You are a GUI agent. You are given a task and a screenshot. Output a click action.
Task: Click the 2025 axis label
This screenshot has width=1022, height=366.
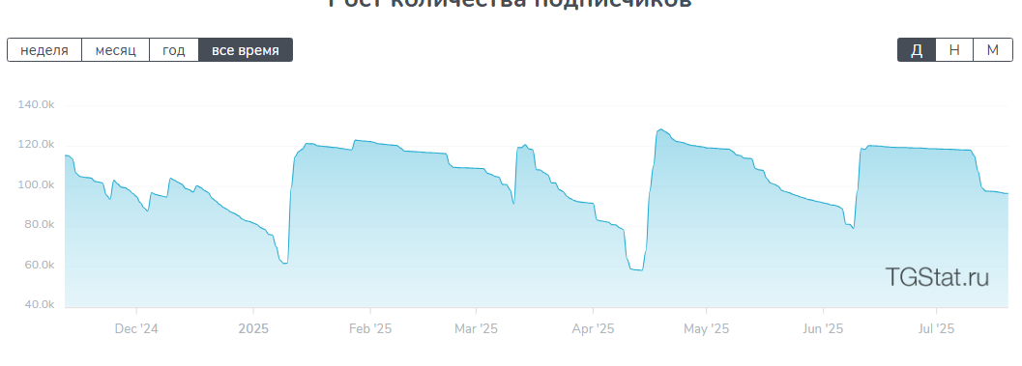(253, 329)
